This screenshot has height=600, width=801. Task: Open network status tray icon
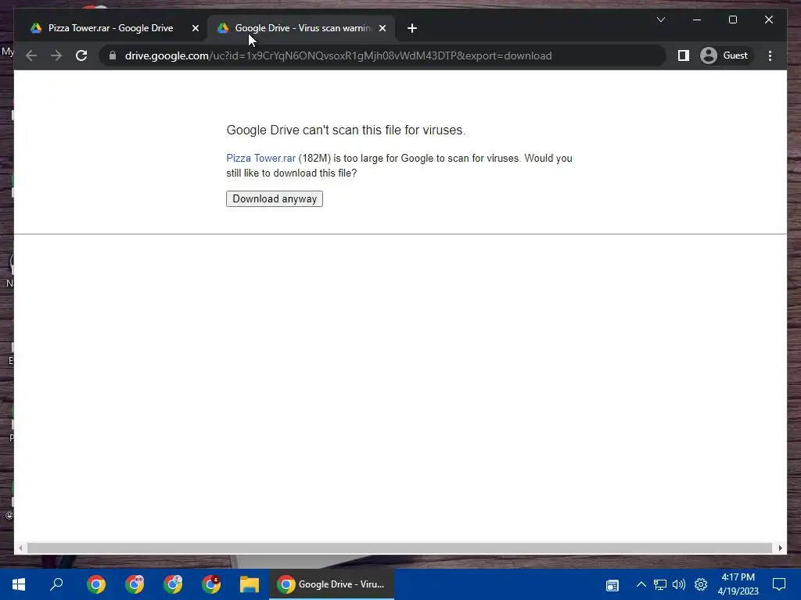660,584
